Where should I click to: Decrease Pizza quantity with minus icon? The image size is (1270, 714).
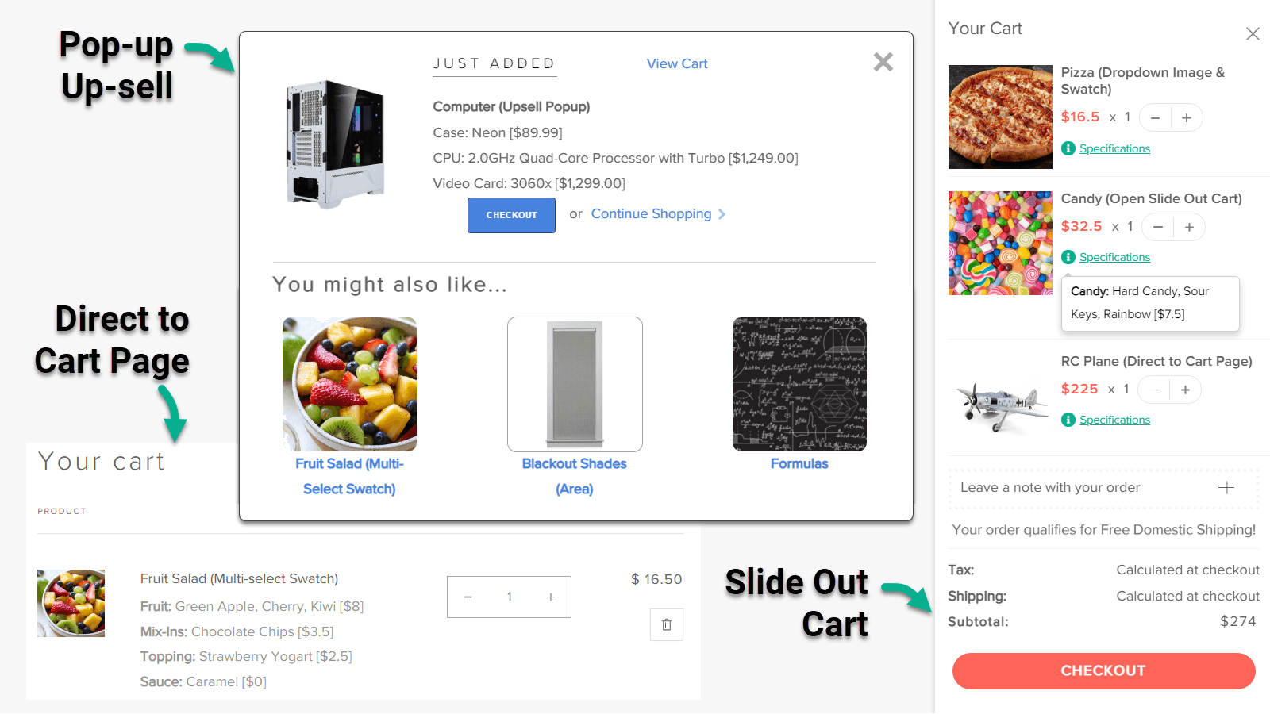click(x=1155, y=118)
